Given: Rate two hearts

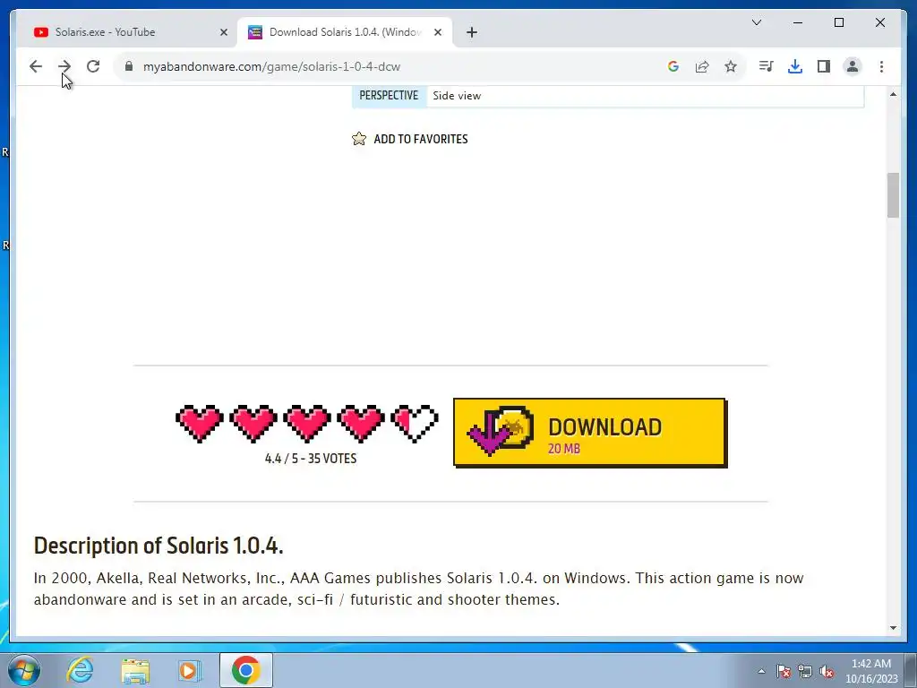Looking at the screenshot, I should 253,423.
